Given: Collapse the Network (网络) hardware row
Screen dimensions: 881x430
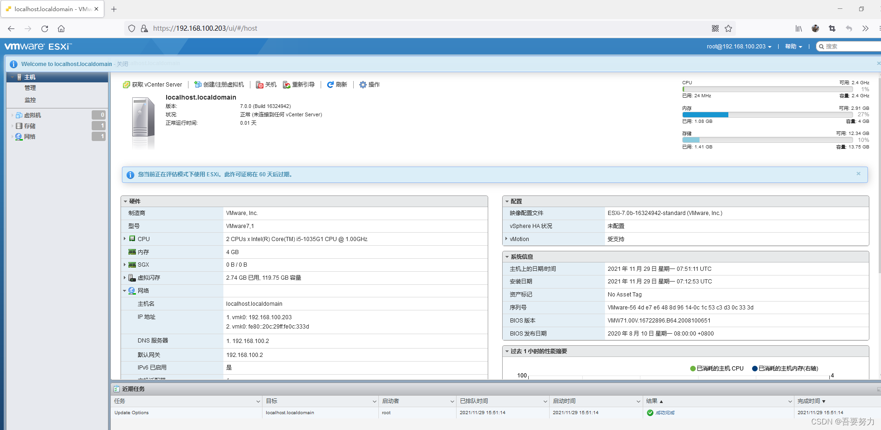Looking at the screenshot, I should coord(125,291).
